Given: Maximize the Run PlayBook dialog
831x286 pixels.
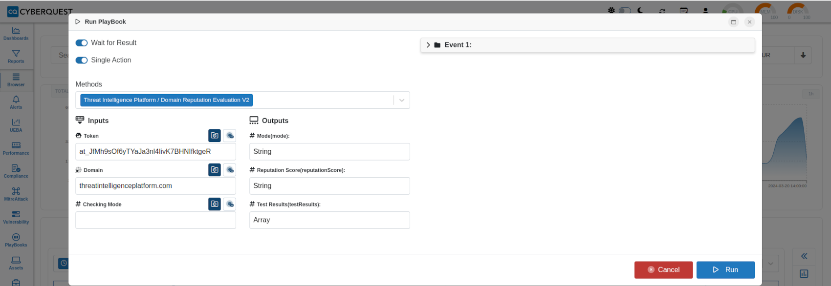Looking at the screenshot, I should click(x=733, y=22).
